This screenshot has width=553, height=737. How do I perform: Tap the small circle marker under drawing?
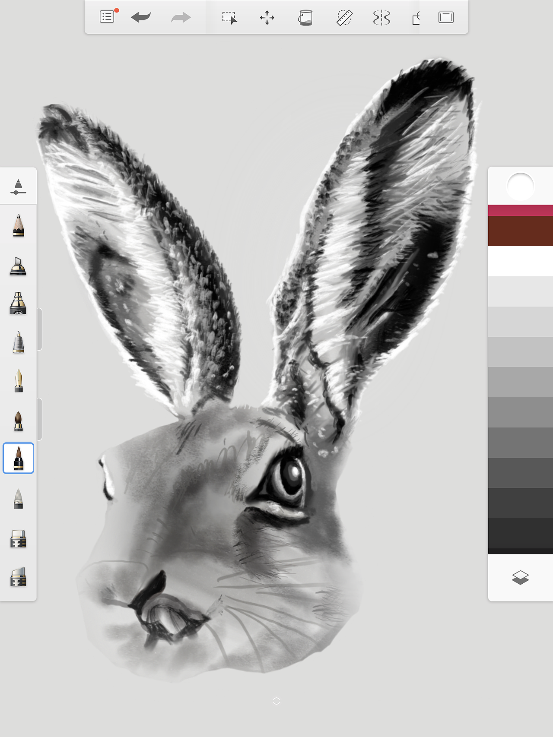pos(276,701)
